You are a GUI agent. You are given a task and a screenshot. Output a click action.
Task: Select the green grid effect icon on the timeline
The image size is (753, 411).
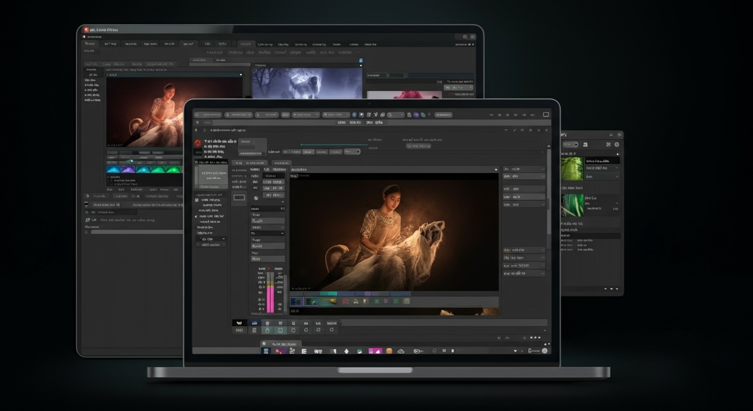coord(376,301)
